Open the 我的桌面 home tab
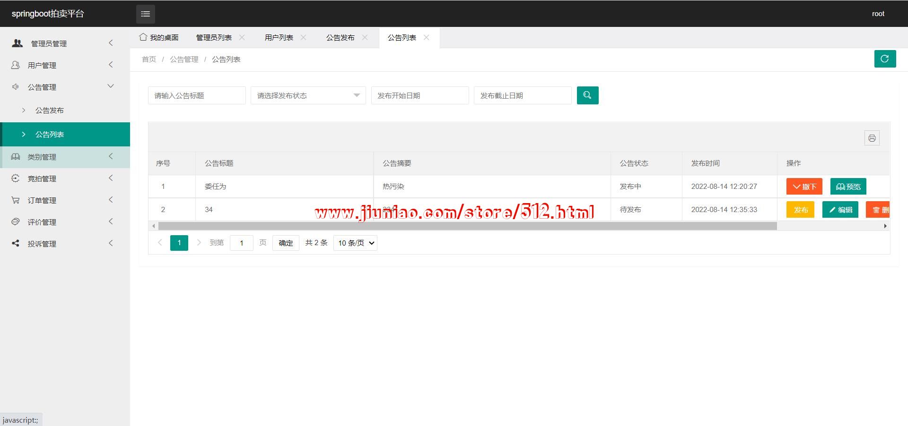908x426 pixels. [x=159, y=37]
